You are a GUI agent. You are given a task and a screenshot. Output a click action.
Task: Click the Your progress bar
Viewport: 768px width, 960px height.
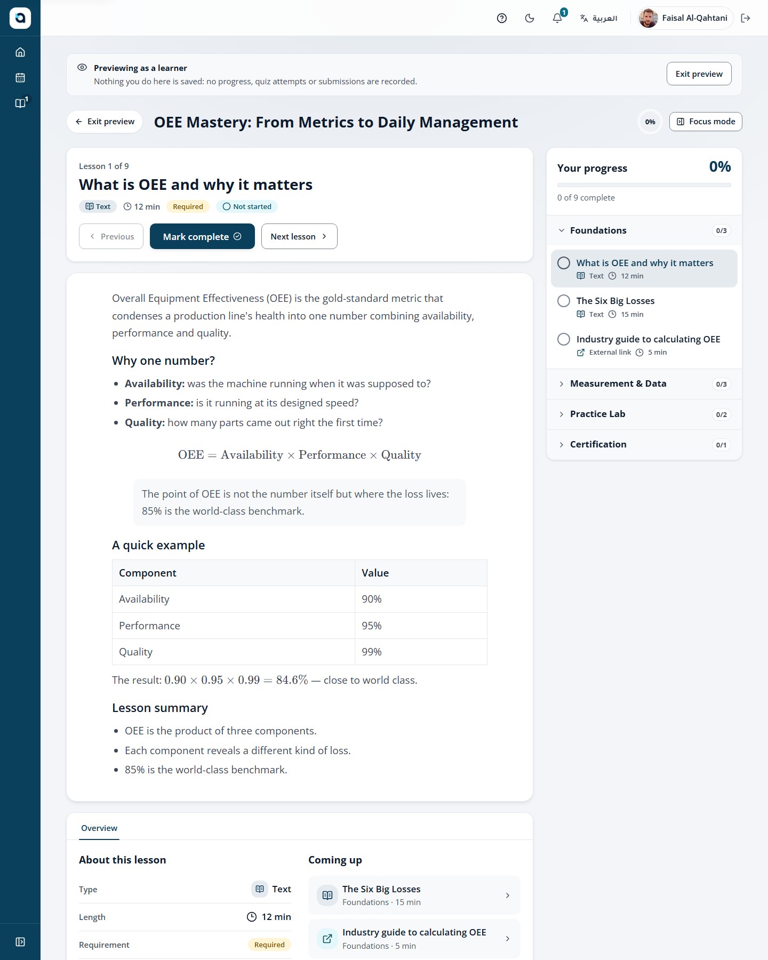click(x=644, y=185)
